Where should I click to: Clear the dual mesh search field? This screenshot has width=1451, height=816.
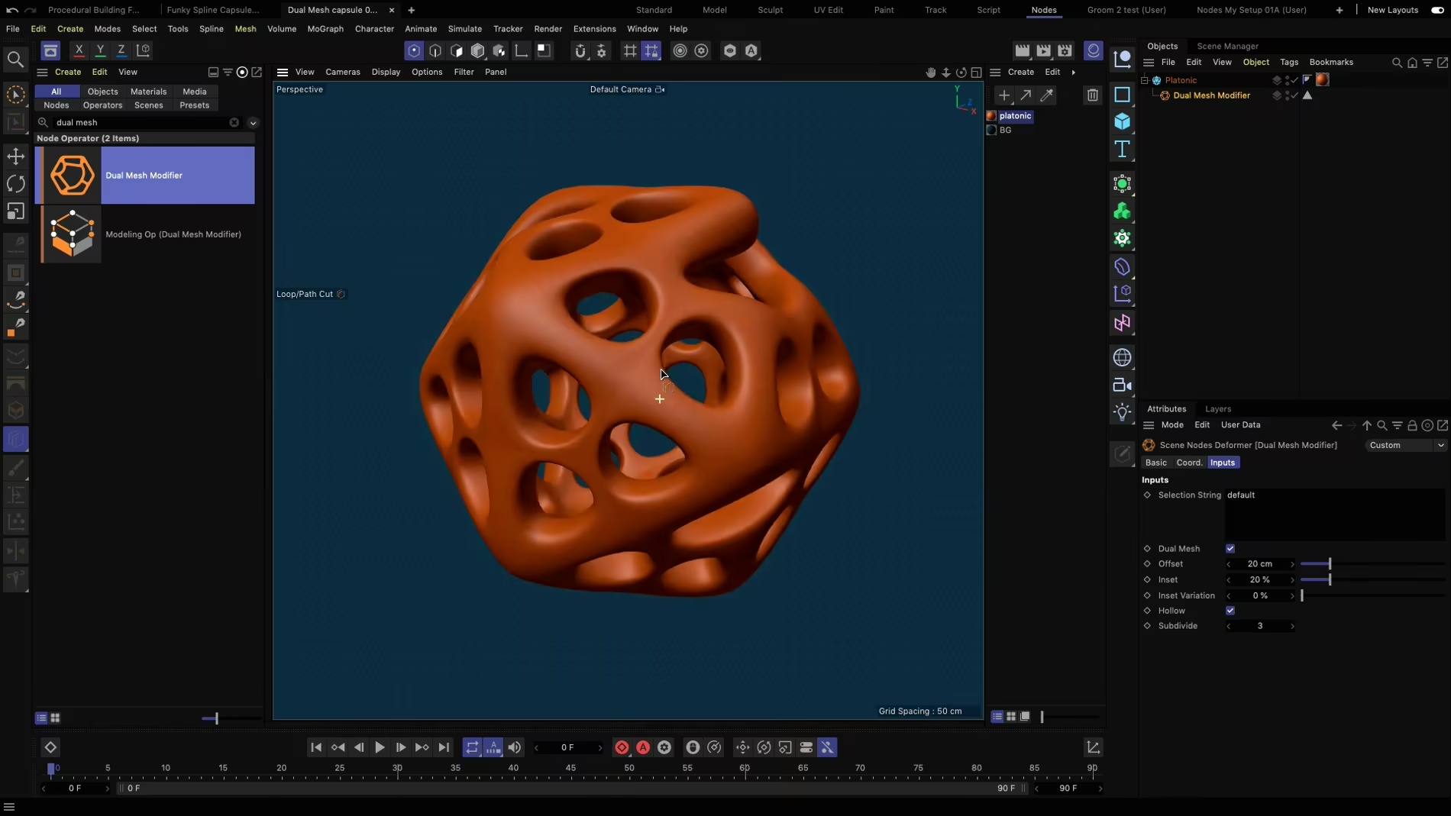click(234, 122)
